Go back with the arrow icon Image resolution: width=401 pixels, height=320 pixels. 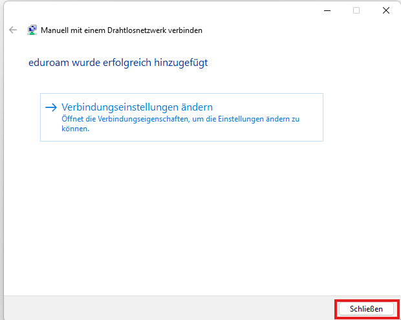pos(13,30)
